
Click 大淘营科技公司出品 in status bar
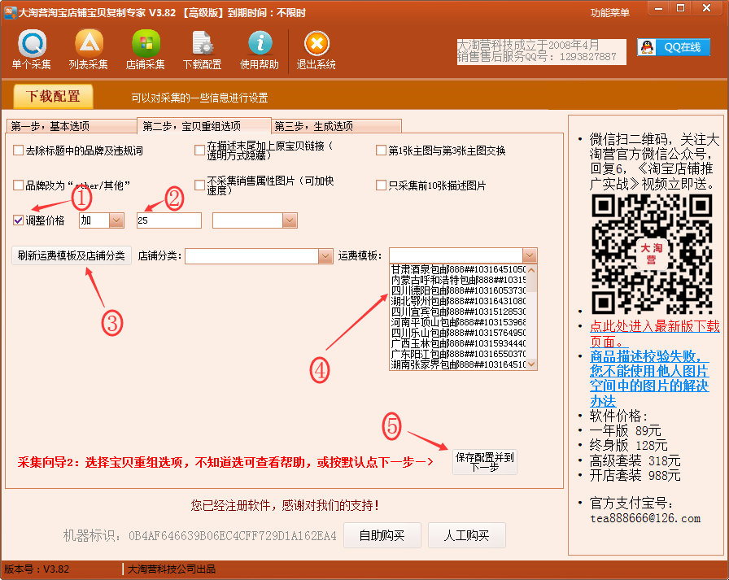coord(172,569)
